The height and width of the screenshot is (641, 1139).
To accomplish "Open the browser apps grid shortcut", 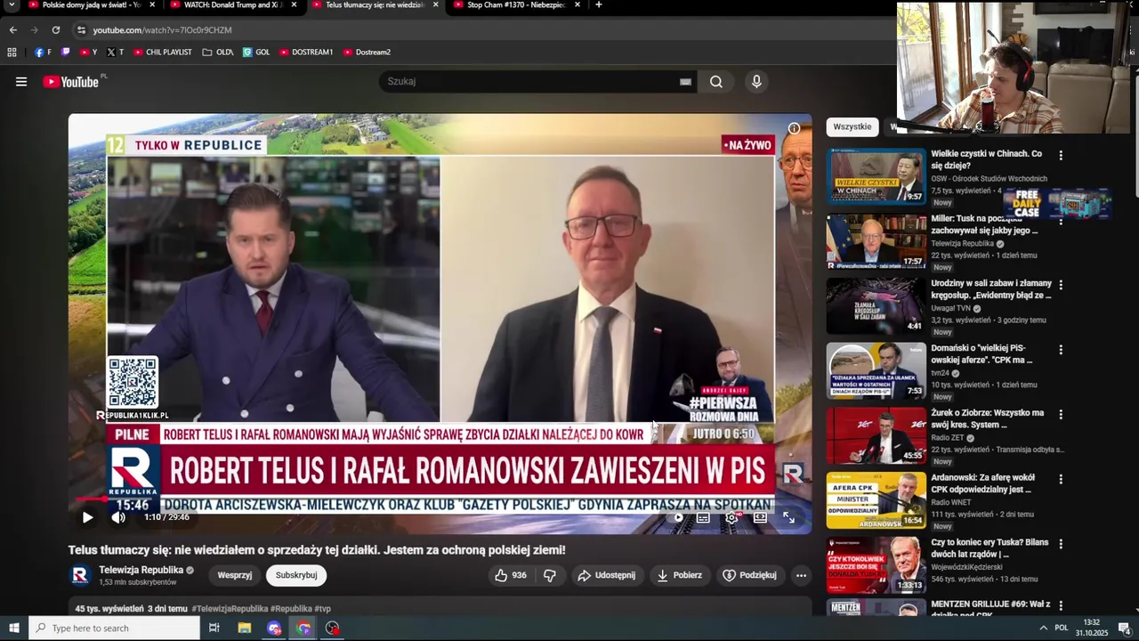I will [x=12, y=53].
